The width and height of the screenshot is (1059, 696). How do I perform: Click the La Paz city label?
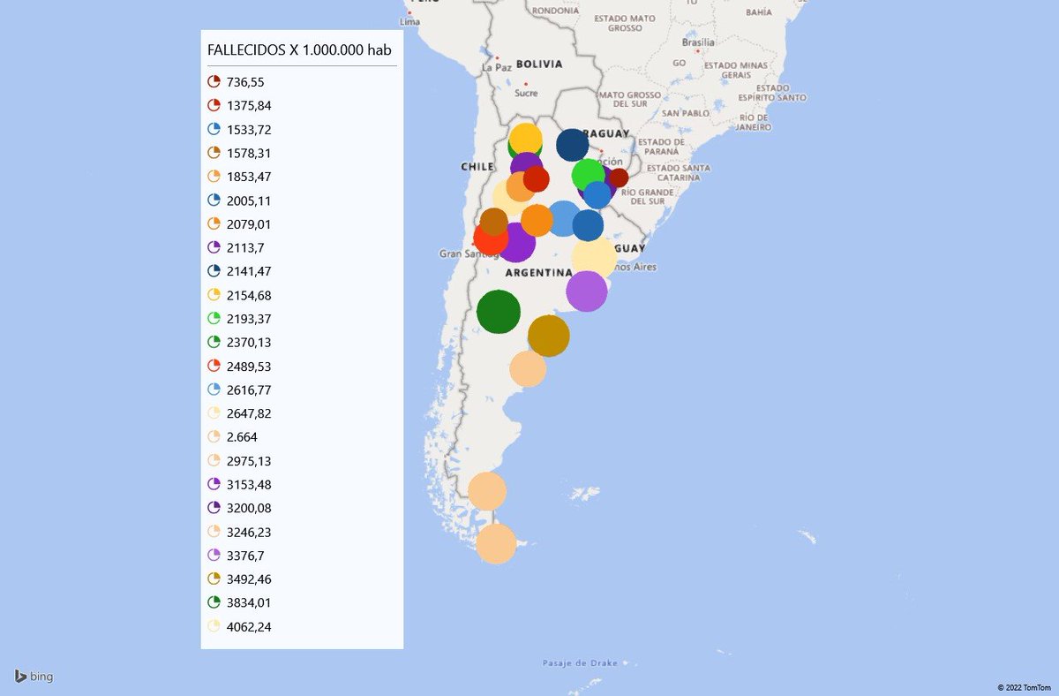[497, 67]
